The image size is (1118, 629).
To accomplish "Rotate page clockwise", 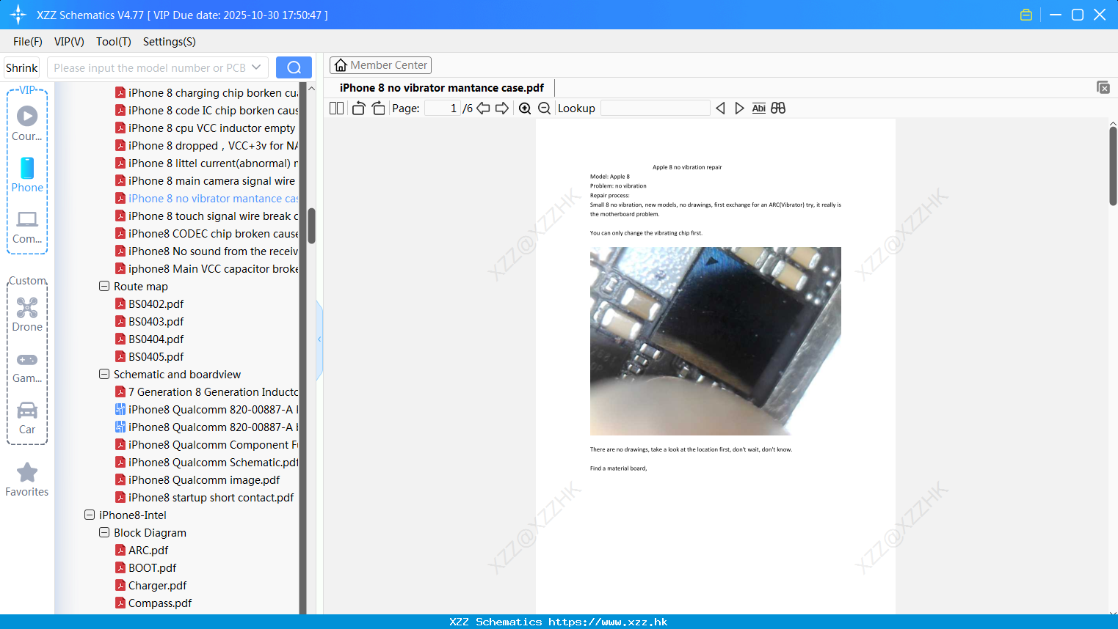I will coord(378,108).
